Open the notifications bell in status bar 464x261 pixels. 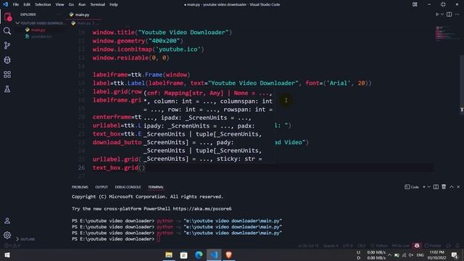pos(457,246)
